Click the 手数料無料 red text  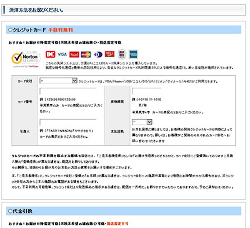pos(61,30)
